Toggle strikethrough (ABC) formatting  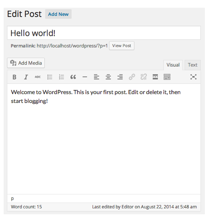tap(38, 77)
